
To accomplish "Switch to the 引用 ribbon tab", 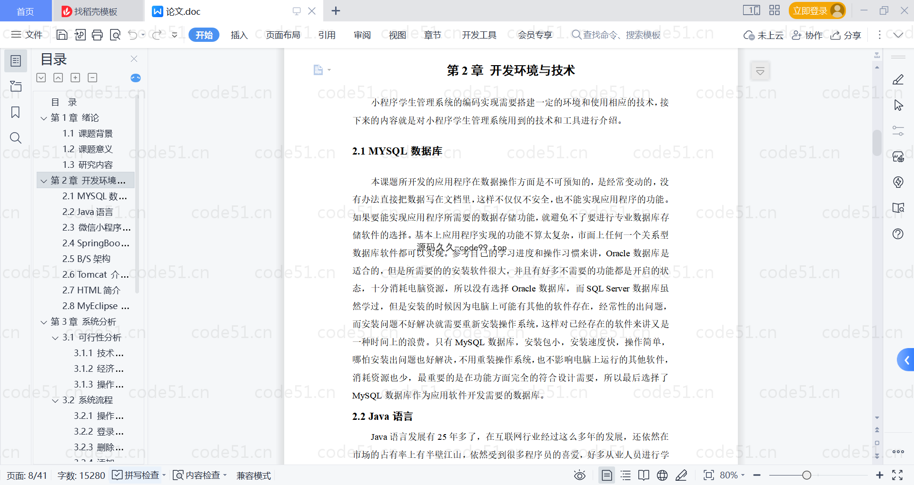I will 327,35.
